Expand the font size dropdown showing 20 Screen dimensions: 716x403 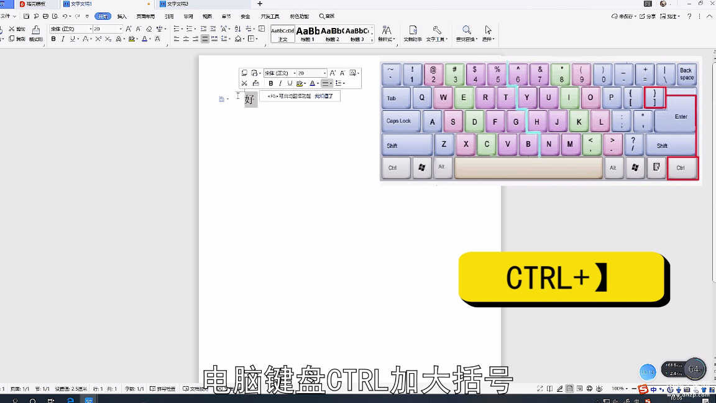[121, 29]
